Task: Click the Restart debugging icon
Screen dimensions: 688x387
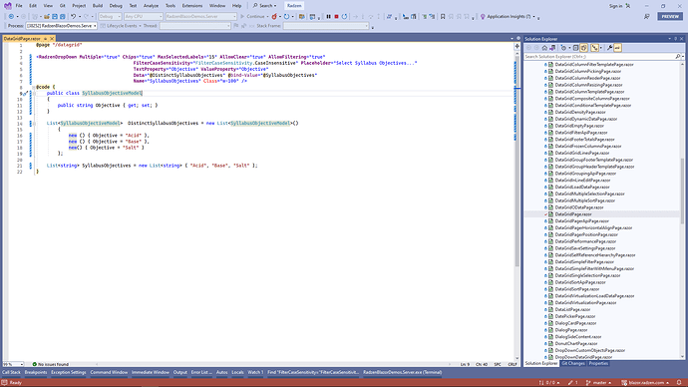Action: [x=344, y=17]
